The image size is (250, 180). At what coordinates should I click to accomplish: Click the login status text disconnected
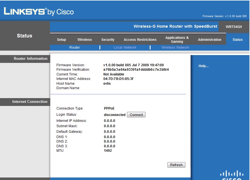pyautogui.click(x=115, y=115)
